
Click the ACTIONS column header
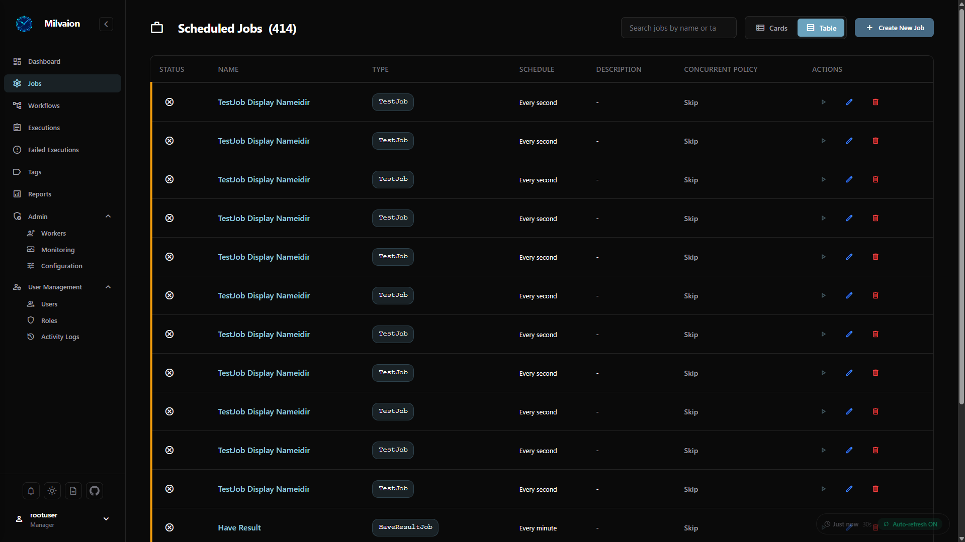(827, 69)
